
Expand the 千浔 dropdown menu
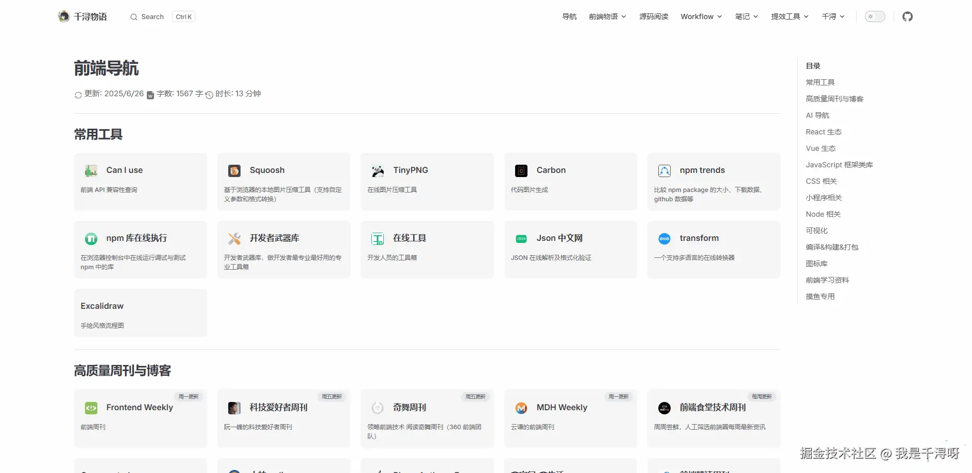833,16
